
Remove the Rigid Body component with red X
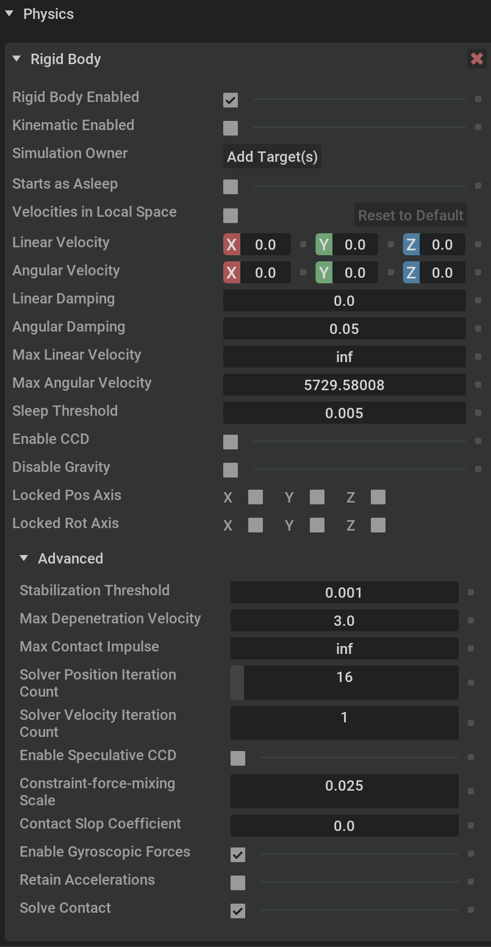pos(476,59)
